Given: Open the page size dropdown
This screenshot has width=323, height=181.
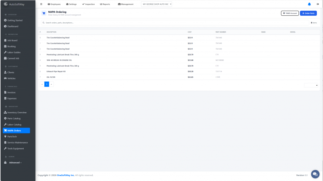Looking at the screenshot, I should tap(311, 85).
